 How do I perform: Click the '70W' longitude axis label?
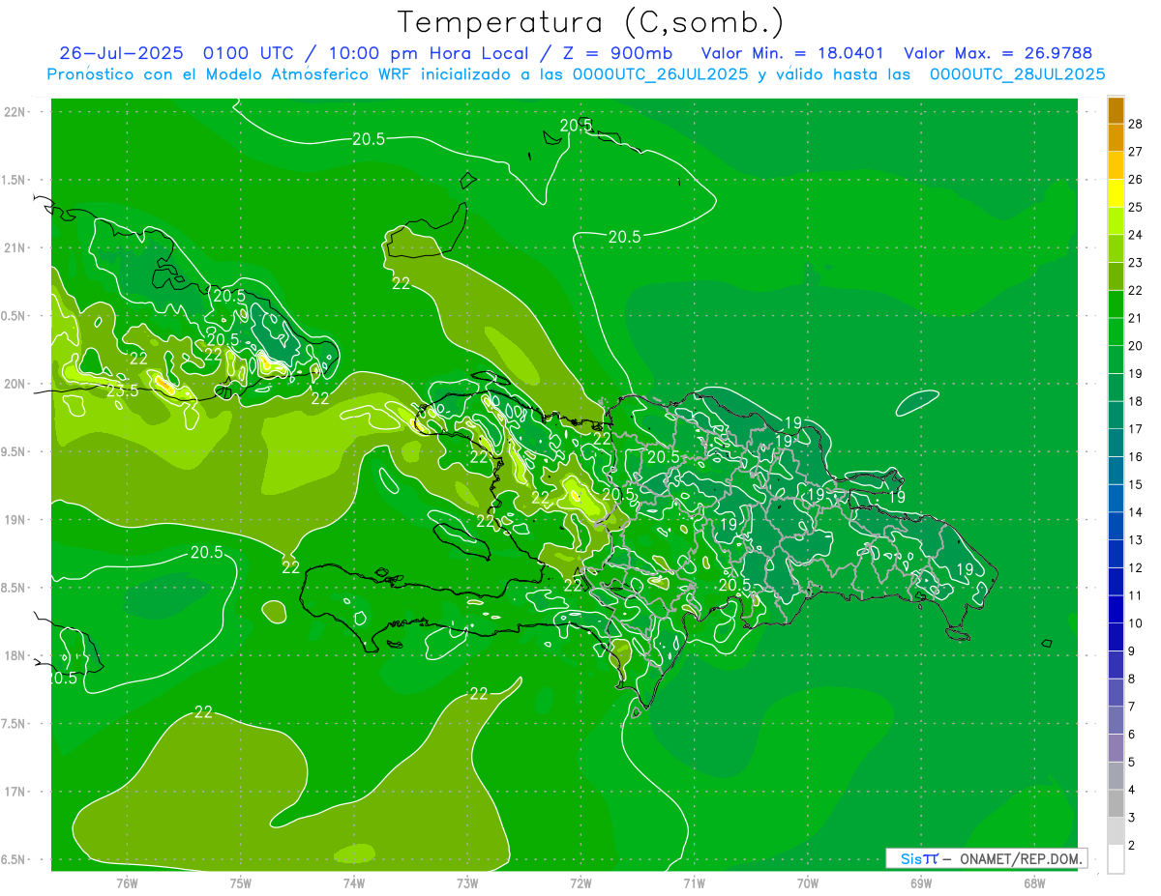coord(807,882)
